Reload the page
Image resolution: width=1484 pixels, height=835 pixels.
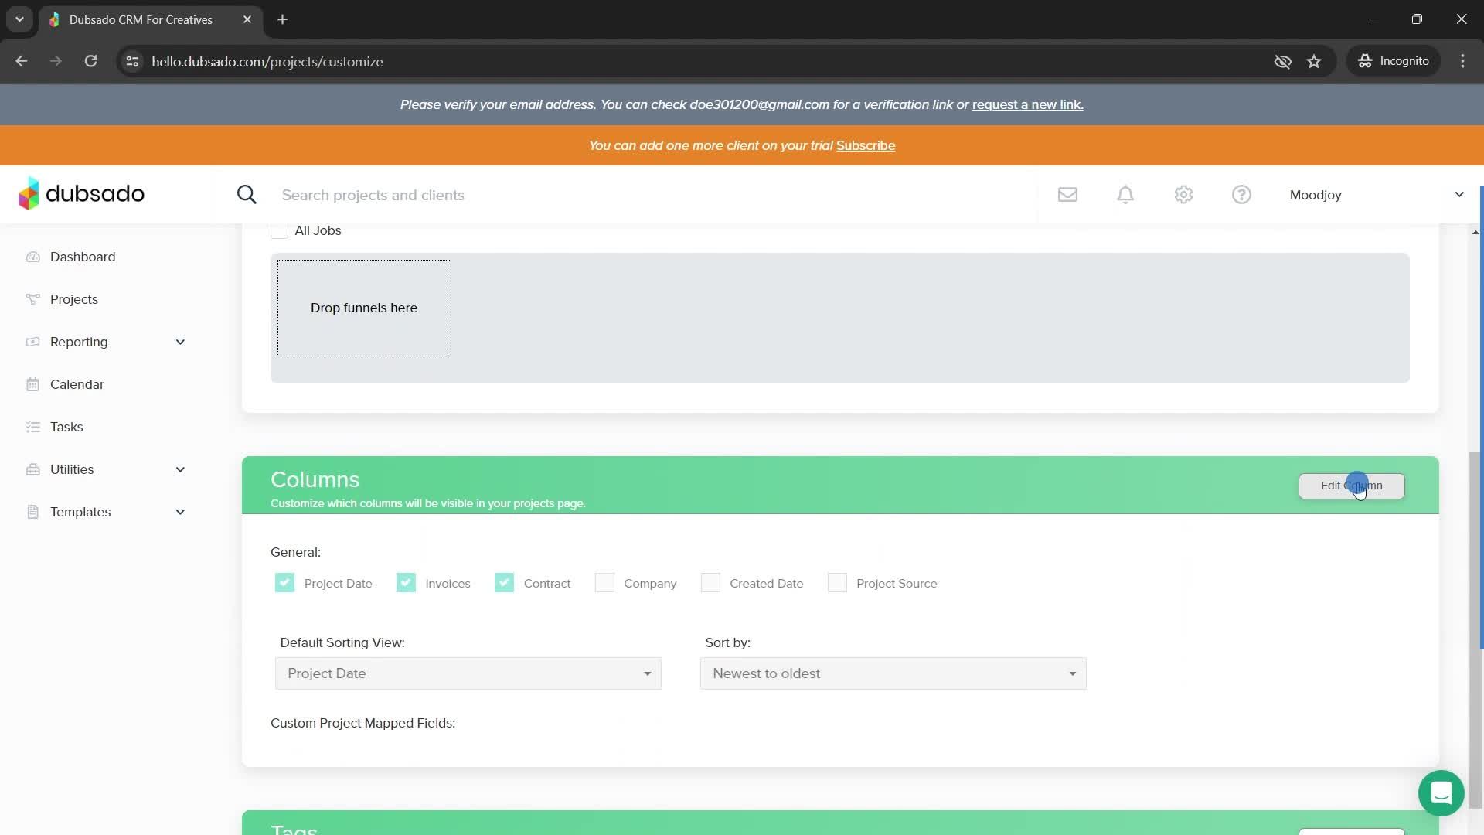click(90, 61)
